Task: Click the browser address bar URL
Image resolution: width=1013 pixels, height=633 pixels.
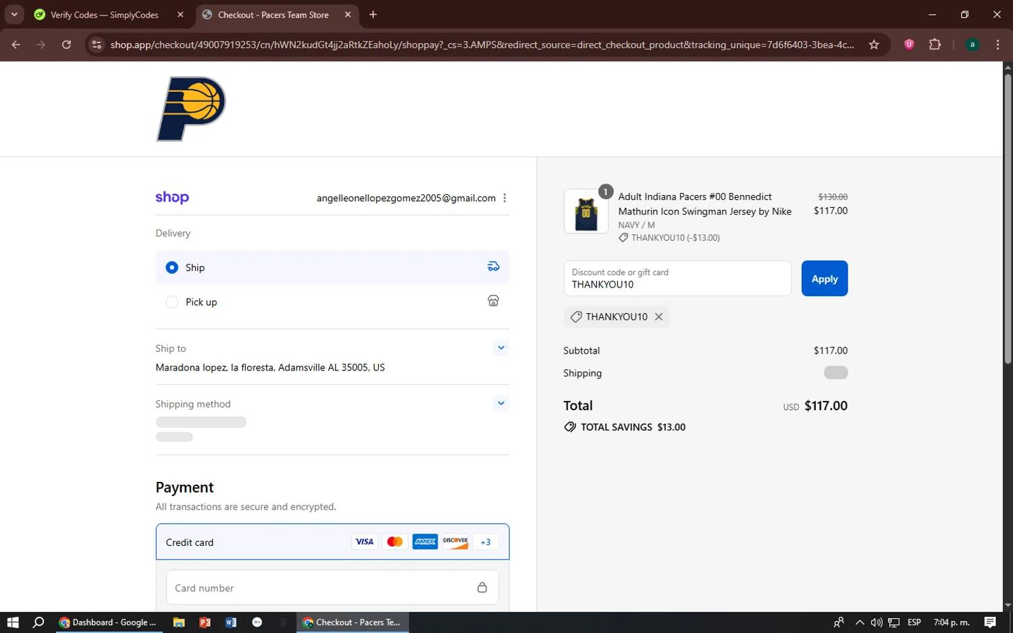Action: click(x=482, y=45)
